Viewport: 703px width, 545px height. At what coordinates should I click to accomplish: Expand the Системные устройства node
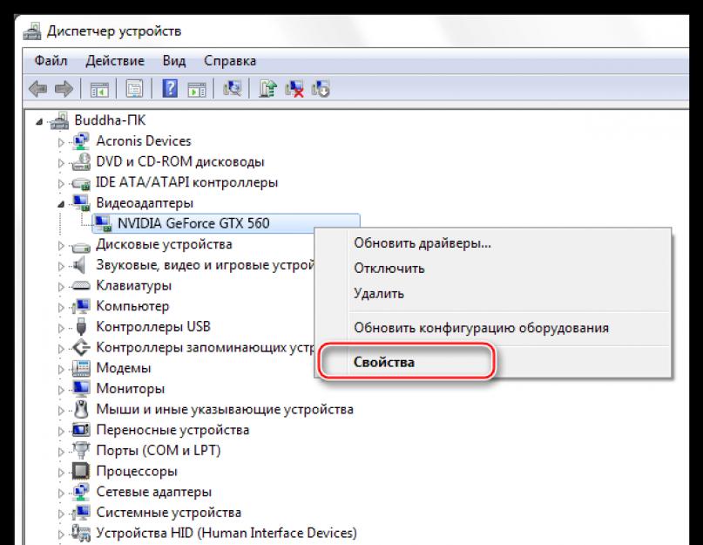(x=61, y=513)
